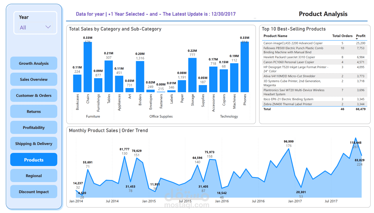374x213 pixels.
Task: Open the Growth Analysis page
Action: point(34,63)
